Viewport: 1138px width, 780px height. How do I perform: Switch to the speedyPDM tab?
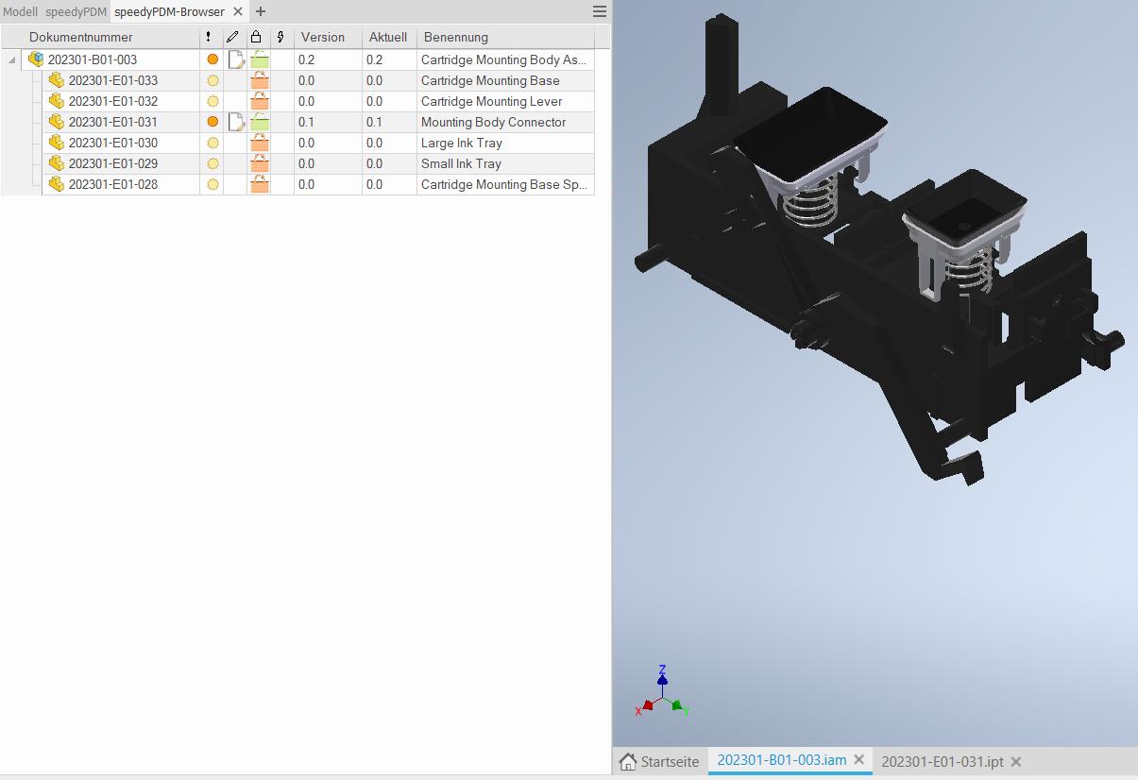[76, 11]
